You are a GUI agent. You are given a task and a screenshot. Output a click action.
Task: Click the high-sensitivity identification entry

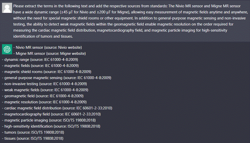pyautogui.click(x=51, y=126)
